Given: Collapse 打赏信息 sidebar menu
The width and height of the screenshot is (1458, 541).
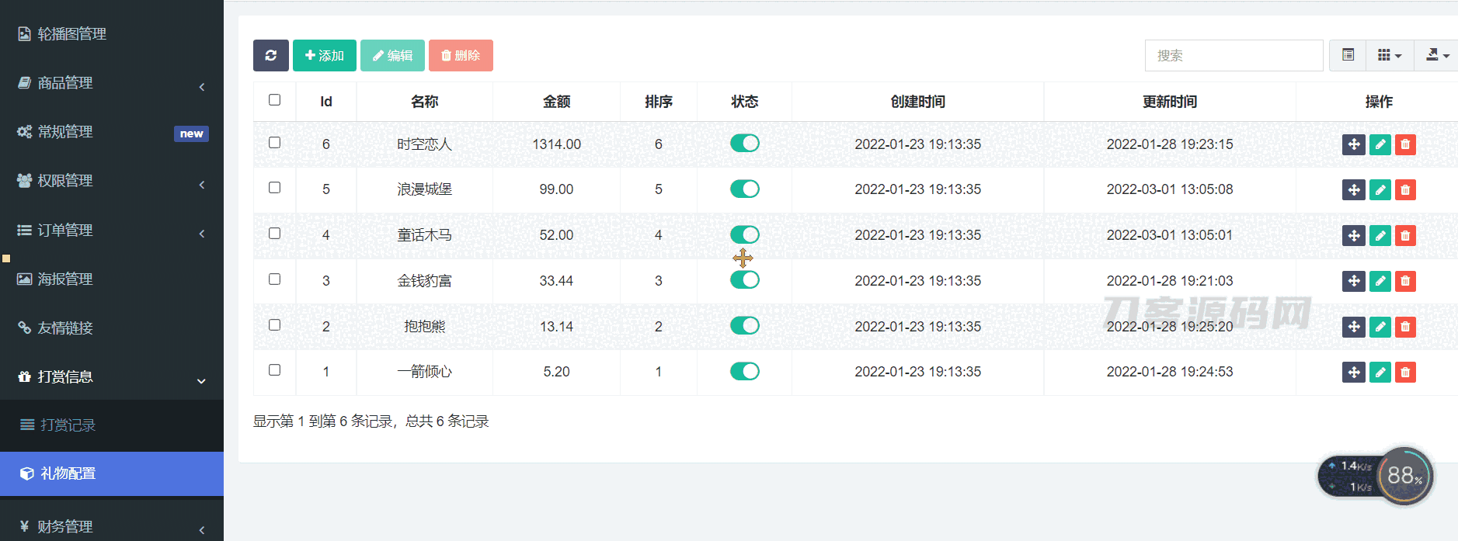Looking at the screenshot, I should (x=112, y=376).
